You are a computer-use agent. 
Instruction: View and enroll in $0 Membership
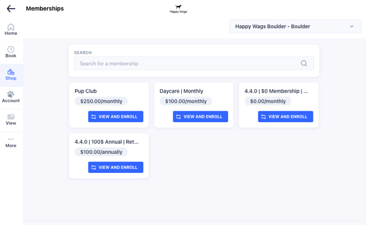click(285, 117)
